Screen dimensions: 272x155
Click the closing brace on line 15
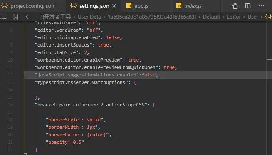[x=36, y=97]
